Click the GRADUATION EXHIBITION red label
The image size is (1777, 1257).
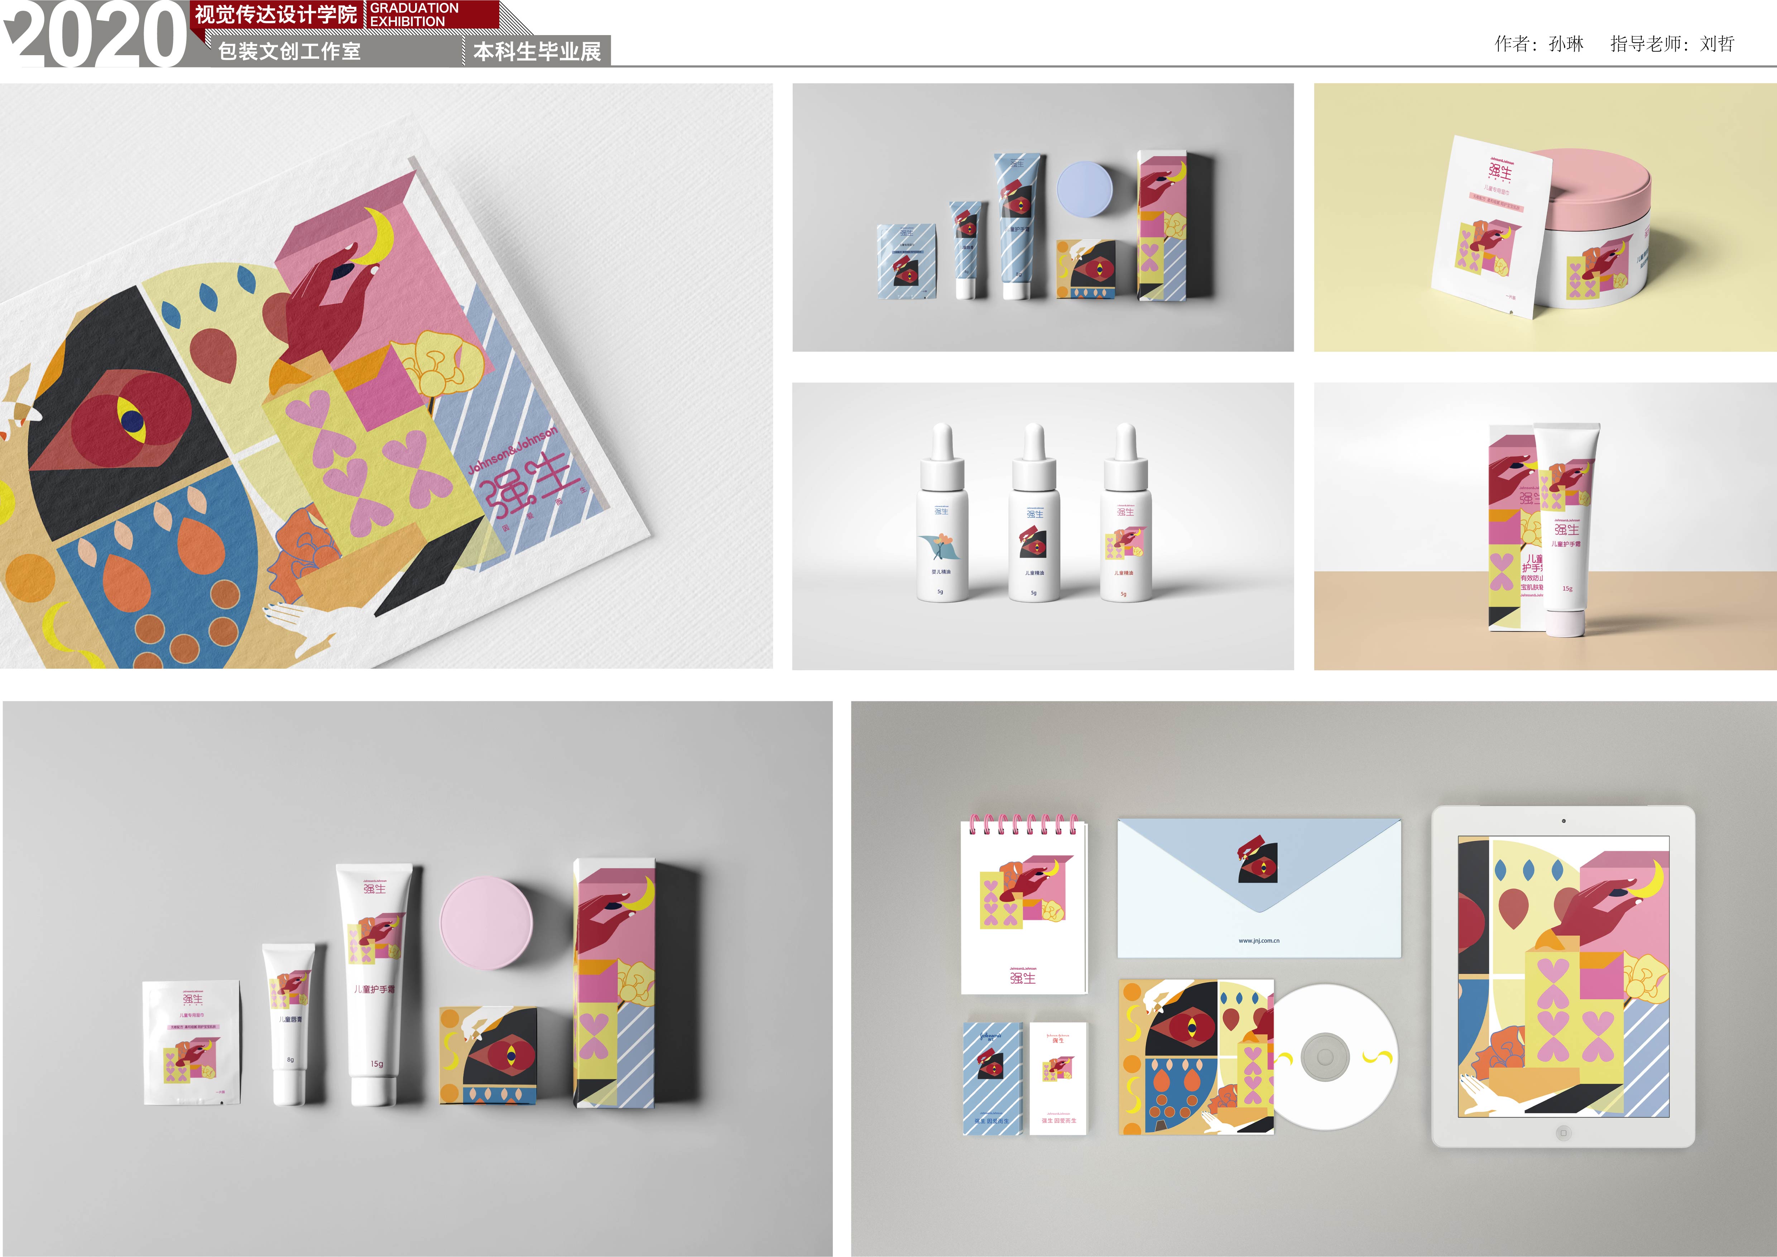tap(414, 15)
